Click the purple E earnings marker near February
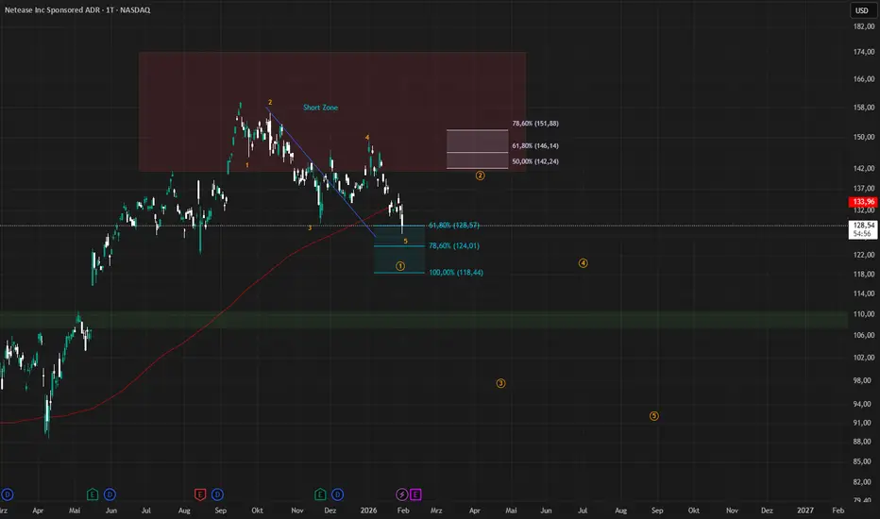The image size is (880, 519). [x=415, y=494]
